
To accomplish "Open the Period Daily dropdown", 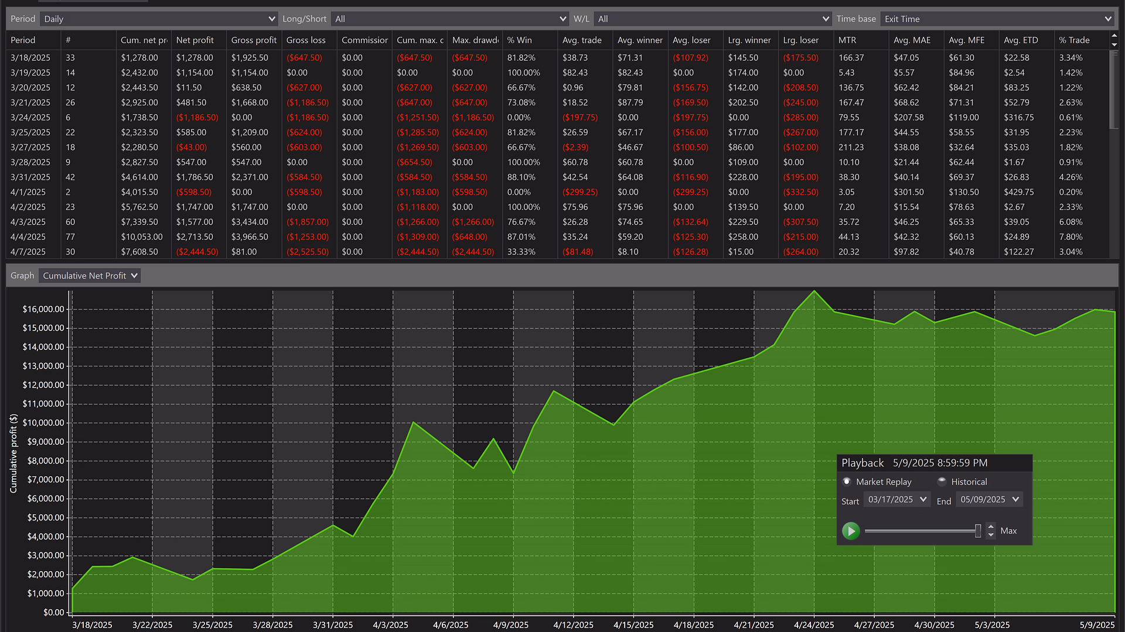I will (158, 19).
